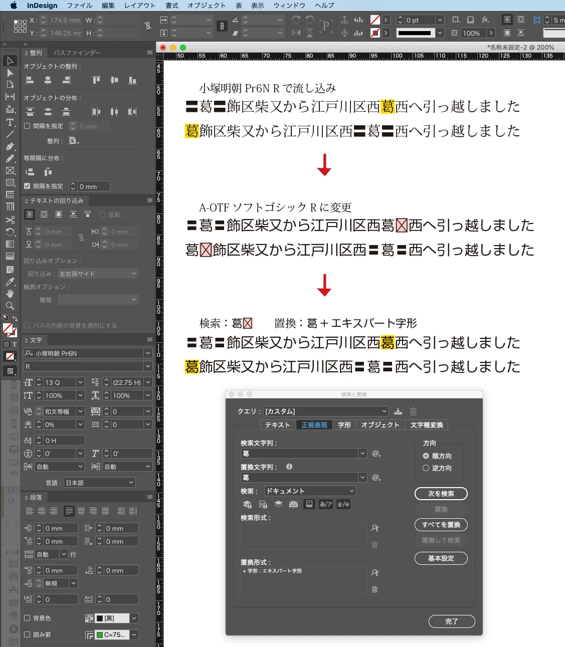
Task: Save query icon in find dialog
Action: coord(398,411)
